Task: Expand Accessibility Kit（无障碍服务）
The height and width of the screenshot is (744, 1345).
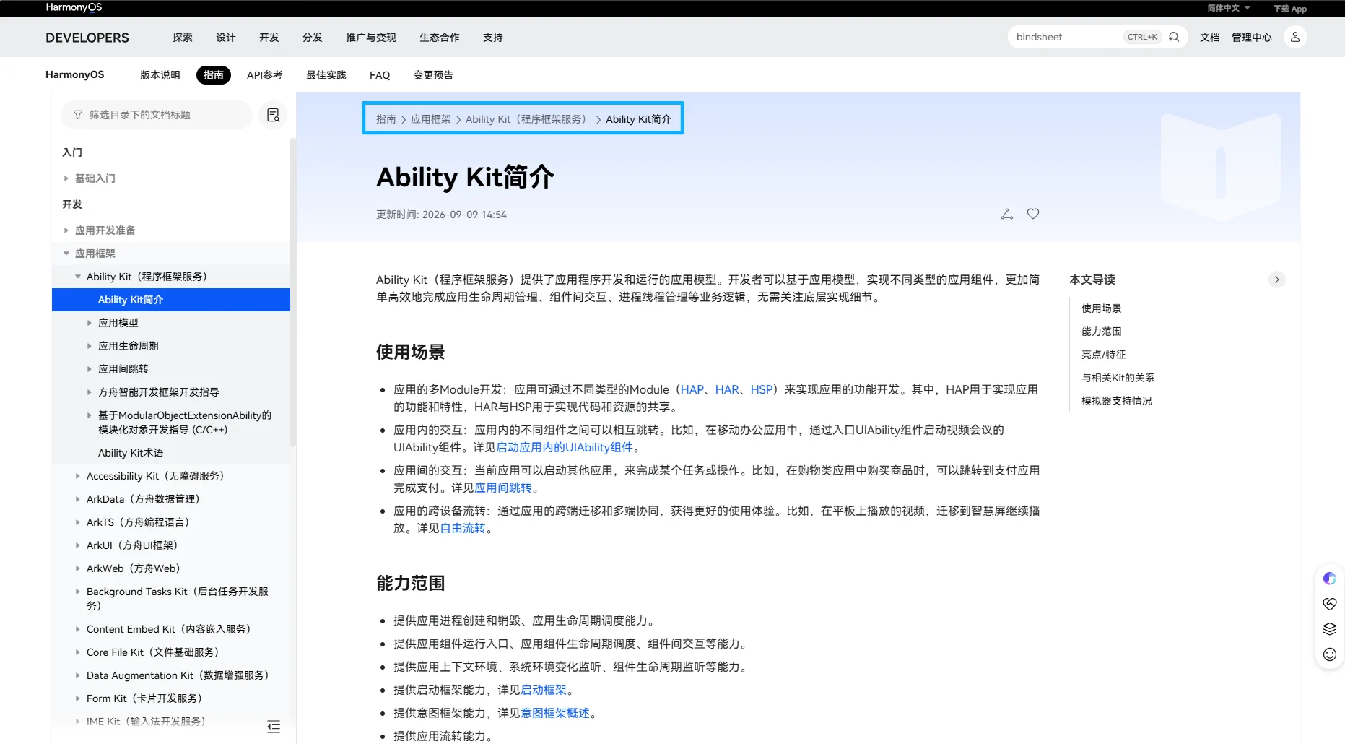Action: tap(78, 476)
